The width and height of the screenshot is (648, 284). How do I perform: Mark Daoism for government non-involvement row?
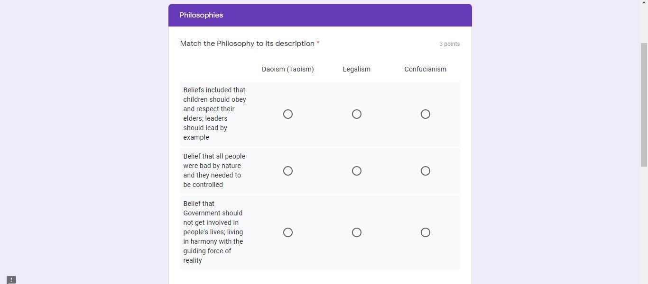coord(288,232)
